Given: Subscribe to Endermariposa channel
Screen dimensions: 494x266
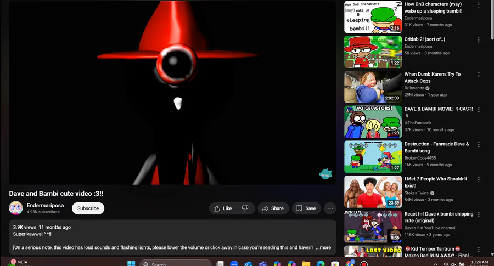Looking at the screenshot, I should point(88,208).
